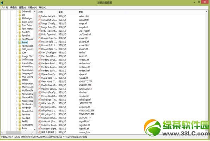Viewport: 210px width, 141px height.
Task: Click the trebucbi.ttf data cell
Action: [84, 16]
